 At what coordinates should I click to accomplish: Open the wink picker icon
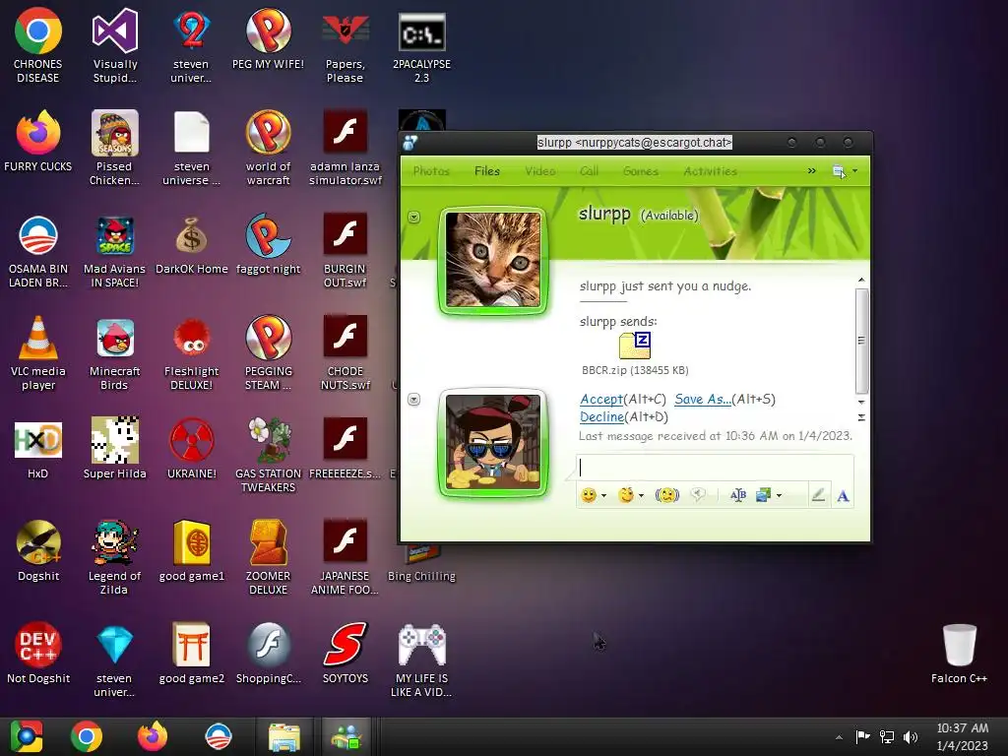pos(625,495)
